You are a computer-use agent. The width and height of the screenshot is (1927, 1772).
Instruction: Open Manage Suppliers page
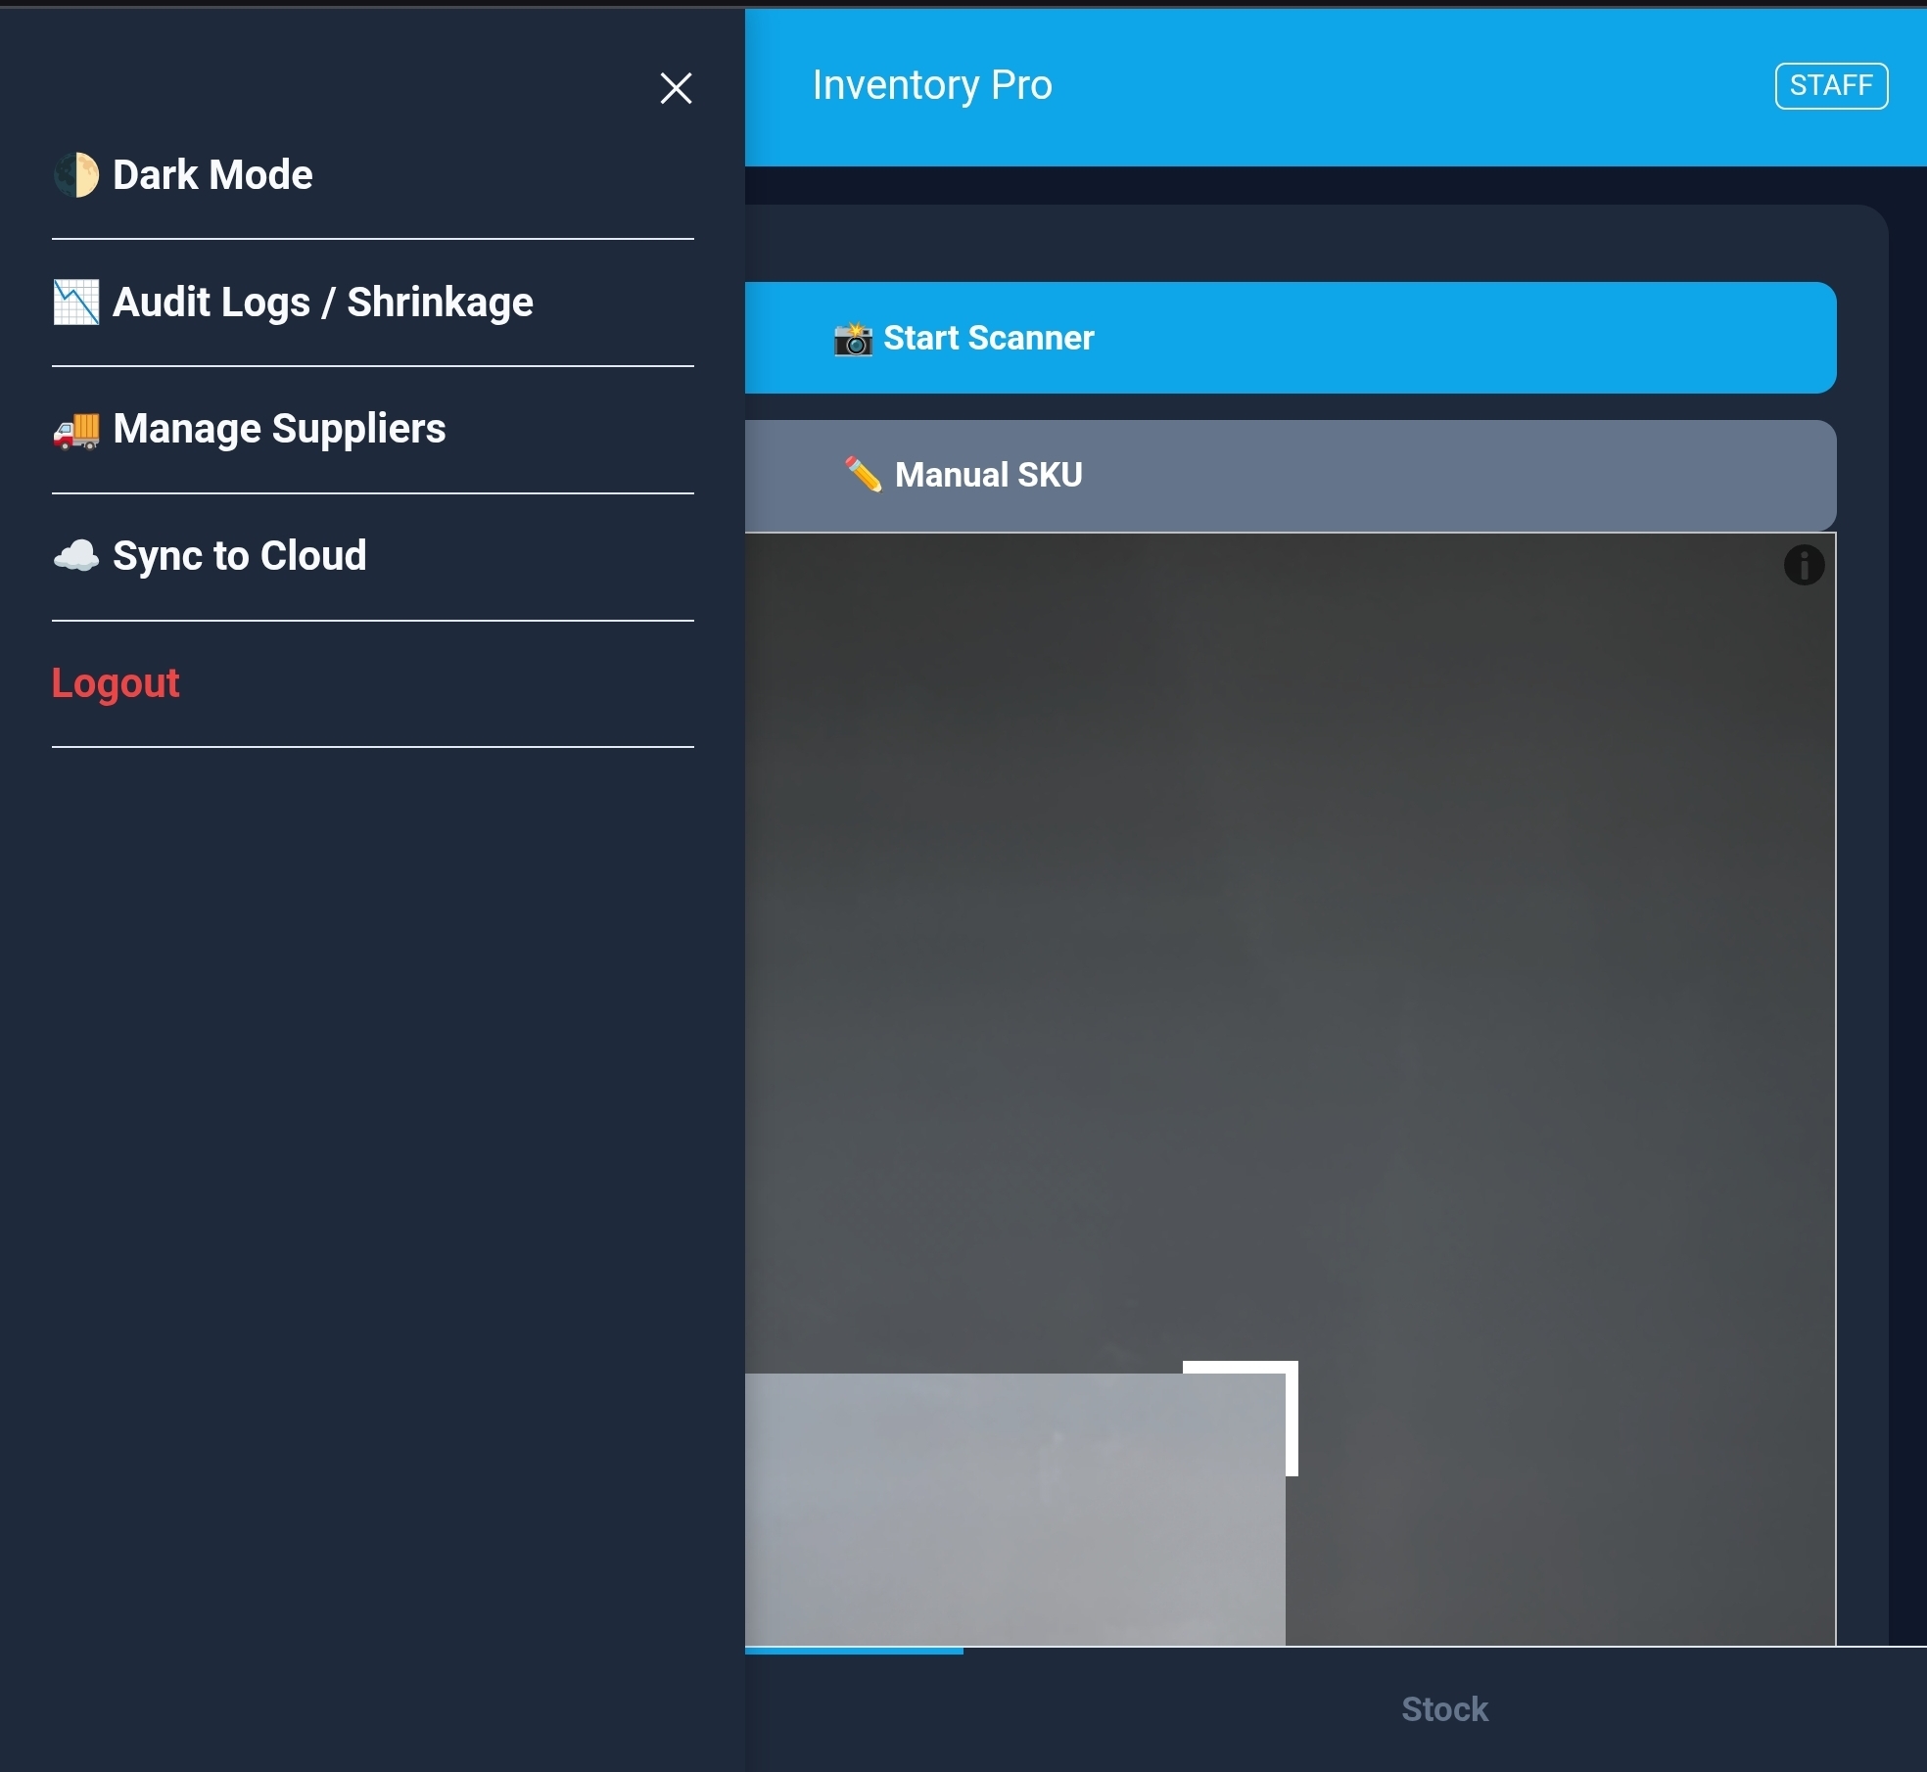[279, 429]
